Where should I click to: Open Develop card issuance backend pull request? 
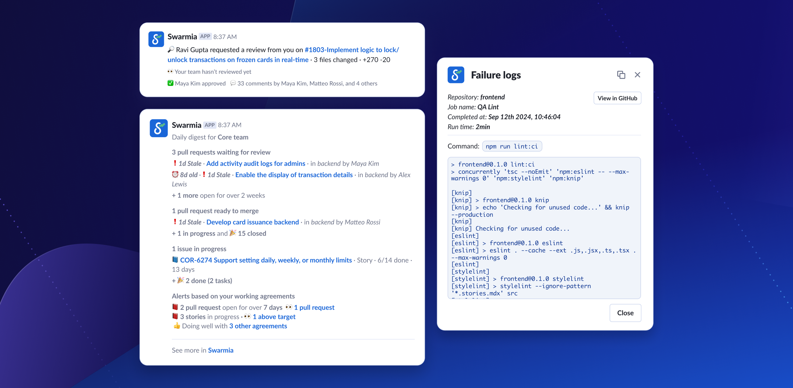pyautogui.click(x=252, y=222)
